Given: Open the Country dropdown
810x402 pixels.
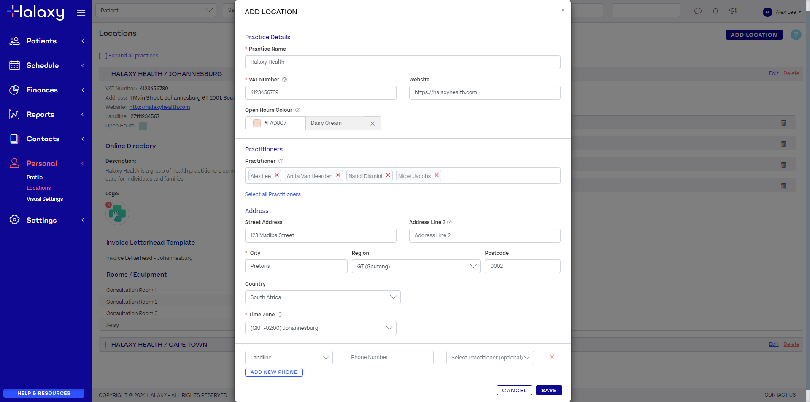Looking at the screenshot, I should [323, 297].
